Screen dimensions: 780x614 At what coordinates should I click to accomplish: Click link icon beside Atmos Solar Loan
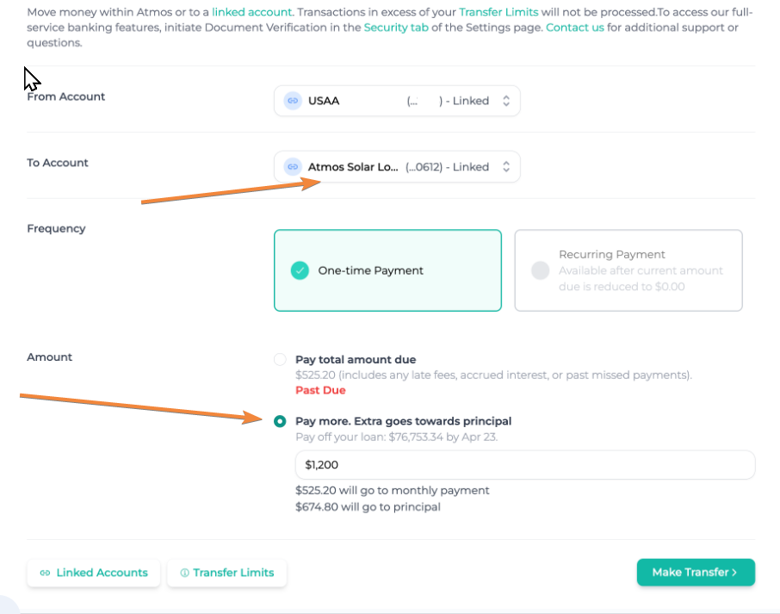coord(293,167)
